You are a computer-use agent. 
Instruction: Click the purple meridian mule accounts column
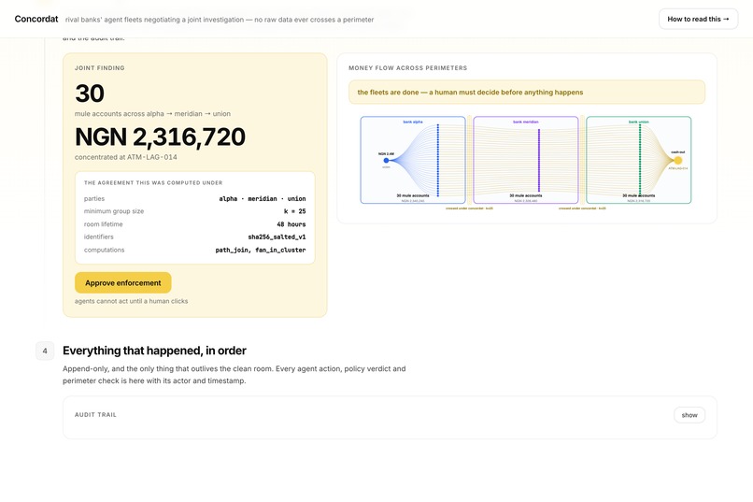pos(539,161)
